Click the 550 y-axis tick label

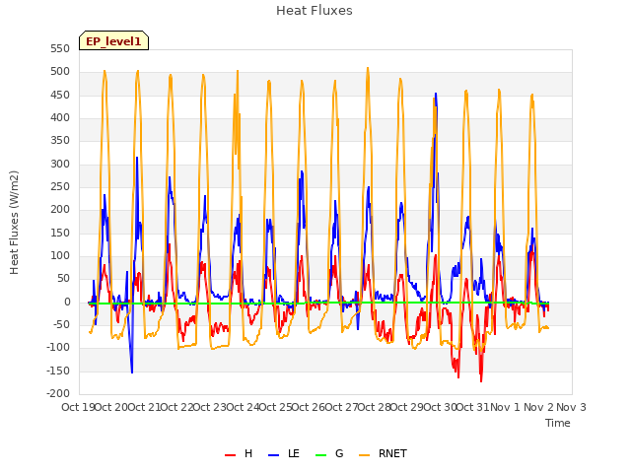pyautogui.click(x=60, y=48)
